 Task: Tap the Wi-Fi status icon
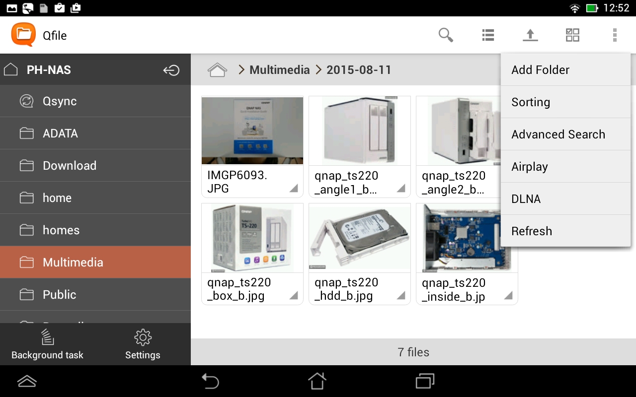click(575, 8)
